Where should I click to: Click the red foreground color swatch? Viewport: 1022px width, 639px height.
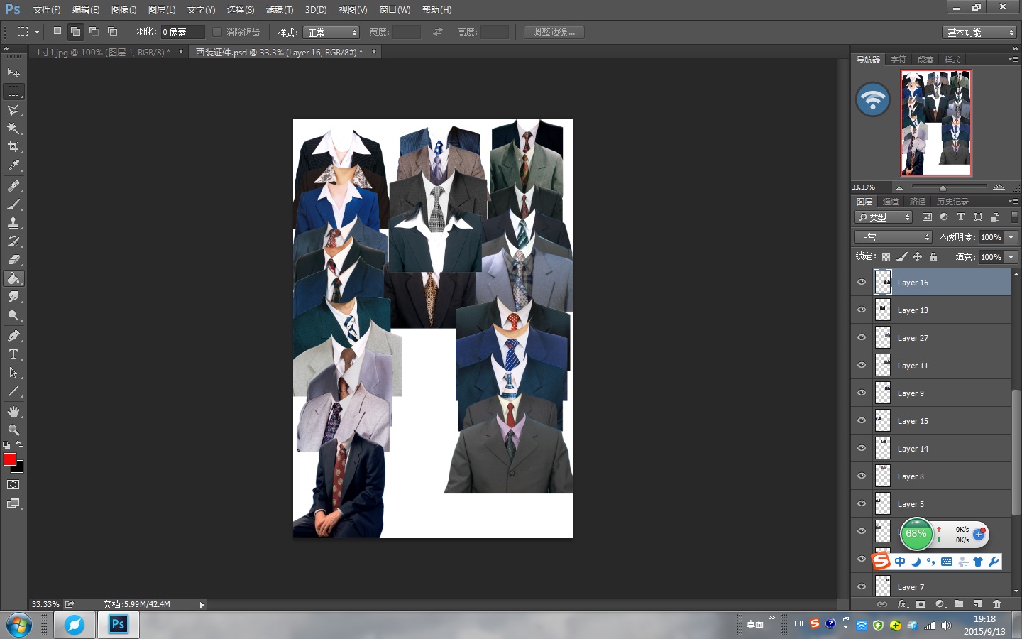(x=10, y=459)
